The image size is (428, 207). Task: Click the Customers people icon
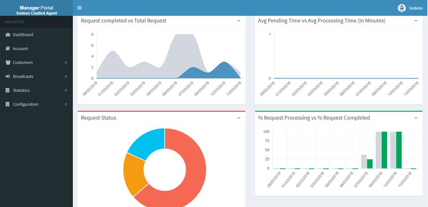pyautogui.click(x=8, y=63)
